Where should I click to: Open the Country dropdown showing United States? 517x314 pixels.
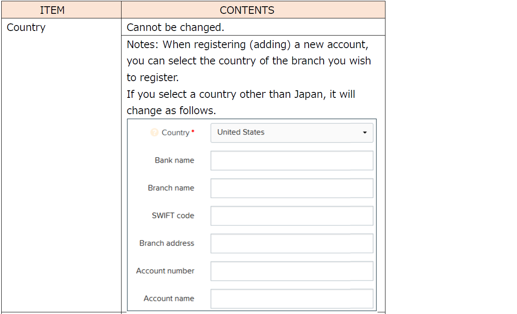pyautogui.click(x=291, y=133)
